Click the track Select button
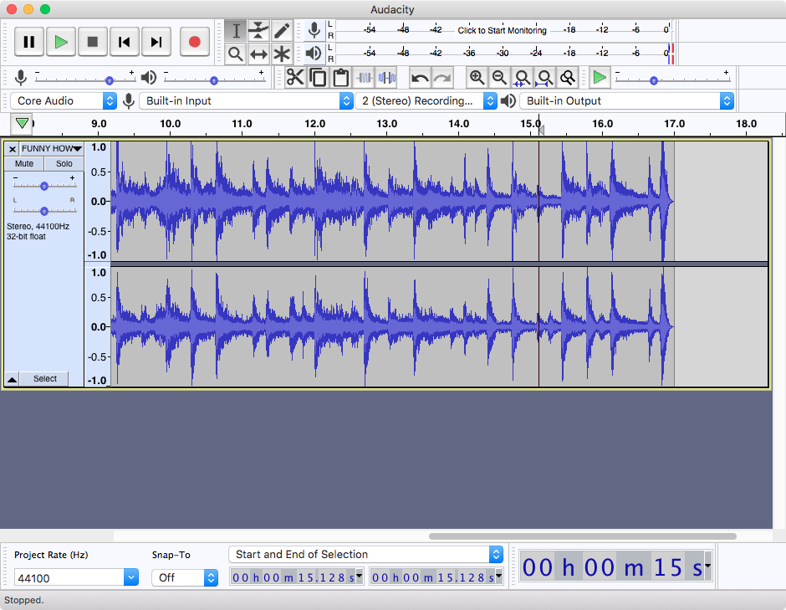 pyautogui.click(x=45, y=379)
